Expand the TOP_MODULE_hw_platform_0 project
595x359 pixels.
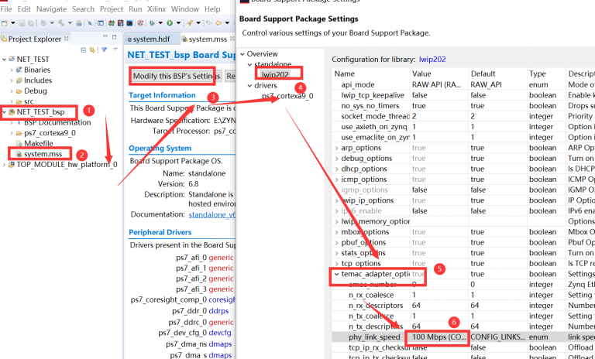point(4,164)
